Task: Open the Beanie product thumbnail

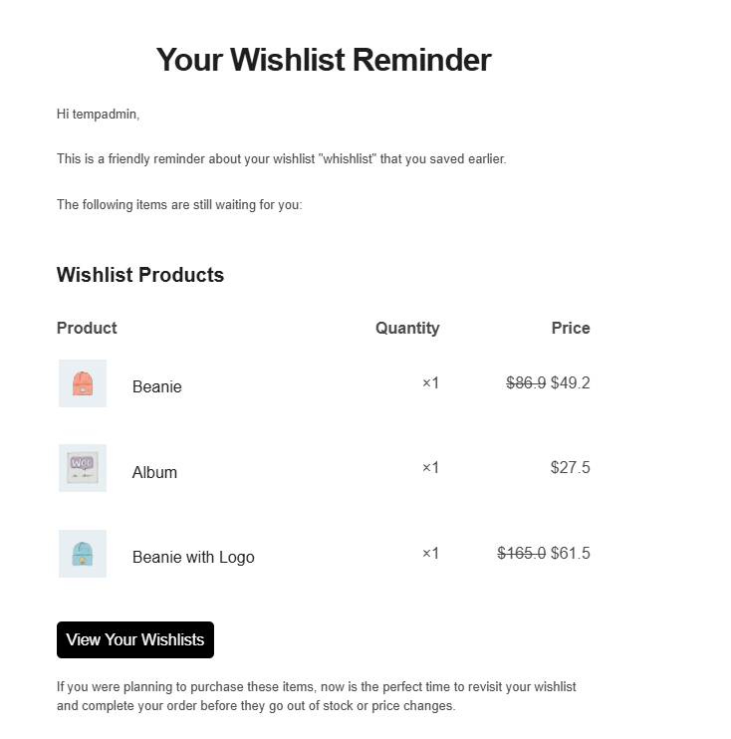Action: [x=83, y=383]
